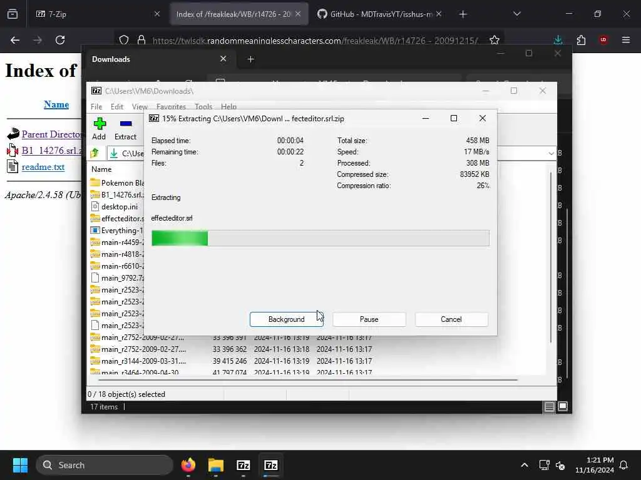
Task: Select the main_9792.7z file row
Action: click(x=117, y=278)
